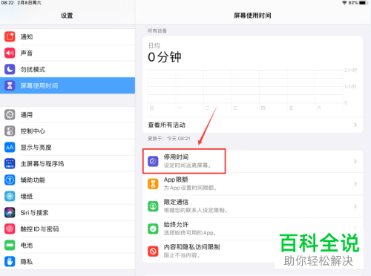This screenshot has height=276, width=371.
Task: Tap the 所有设备 section label
Action: (157, 30)
